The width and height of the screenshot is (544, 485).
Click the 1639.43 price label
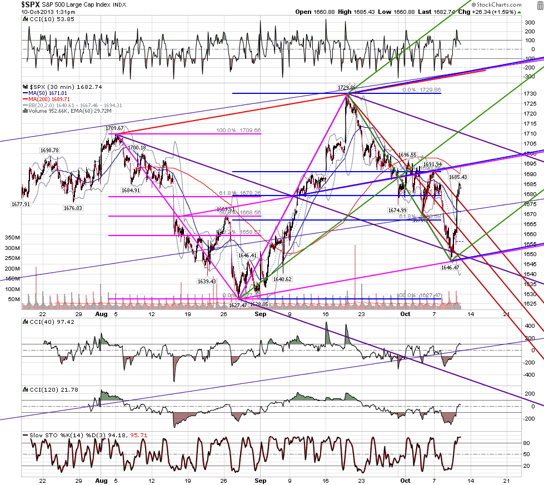click(207, 281)
